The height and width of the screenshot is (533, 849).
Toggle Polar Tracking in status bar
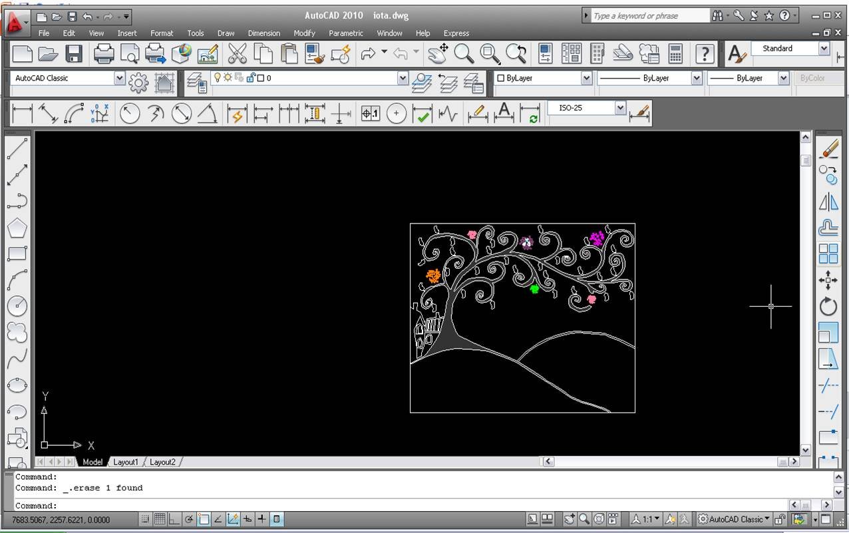click(x=189, y=519)
